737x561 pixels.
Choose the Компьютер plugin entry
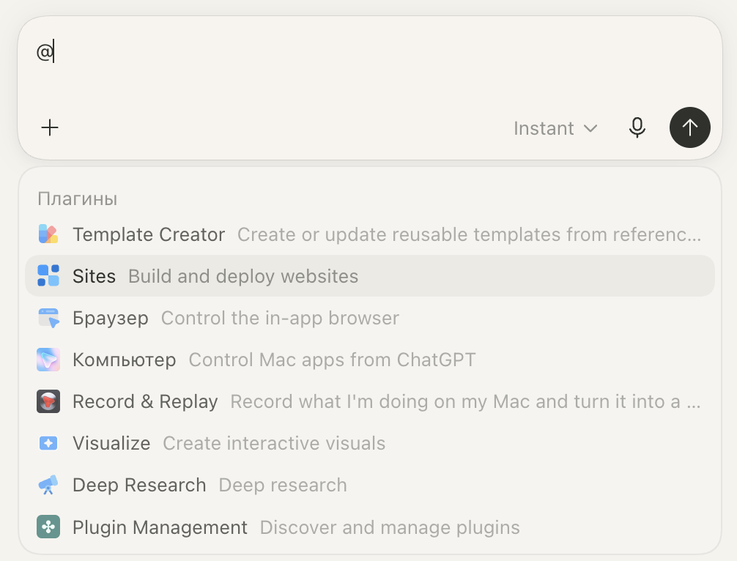[x=370, y=360]
